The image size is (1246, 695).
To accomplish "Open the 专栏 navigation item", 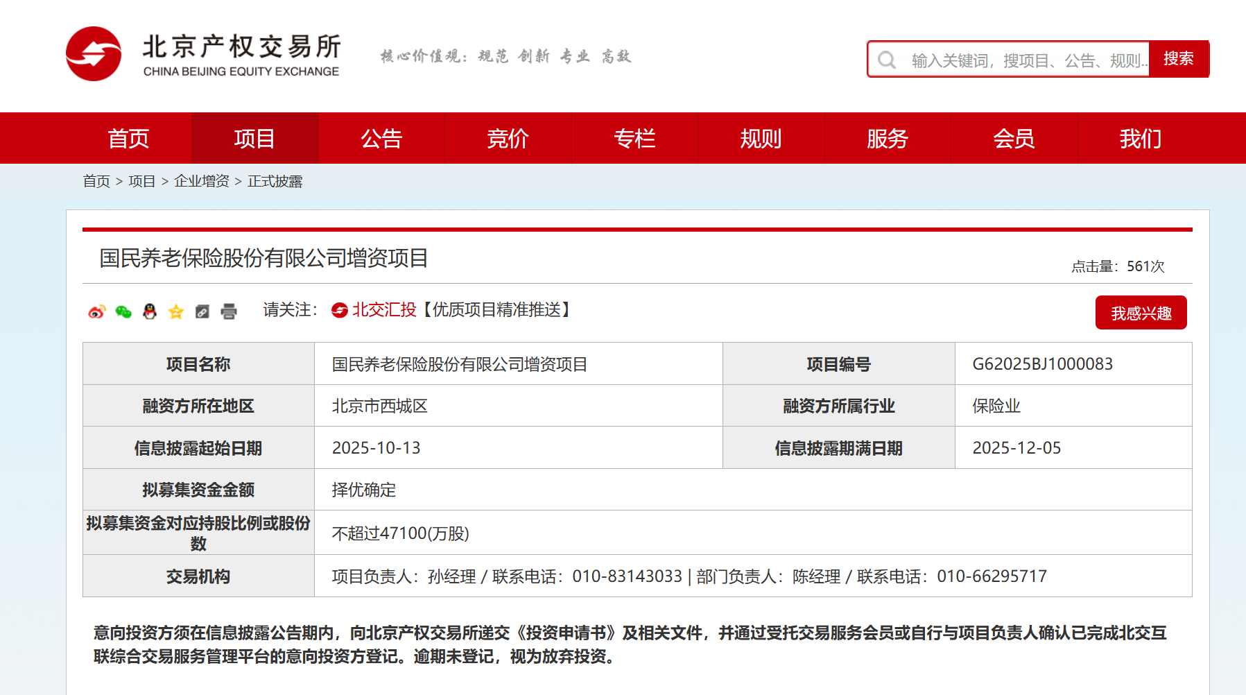I will click(634, 139).
